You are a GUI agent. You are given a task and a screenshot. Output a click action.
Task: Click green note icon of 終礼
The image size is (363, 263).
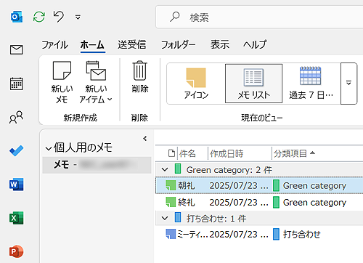tap(171, 202)
